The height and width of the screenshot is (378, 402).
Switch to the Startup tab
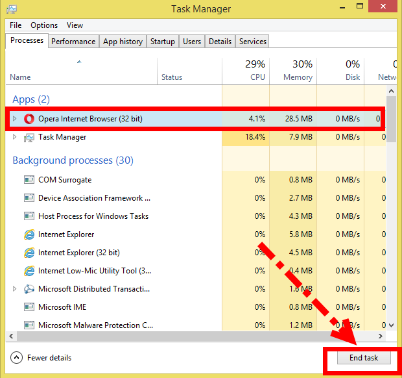163,42
